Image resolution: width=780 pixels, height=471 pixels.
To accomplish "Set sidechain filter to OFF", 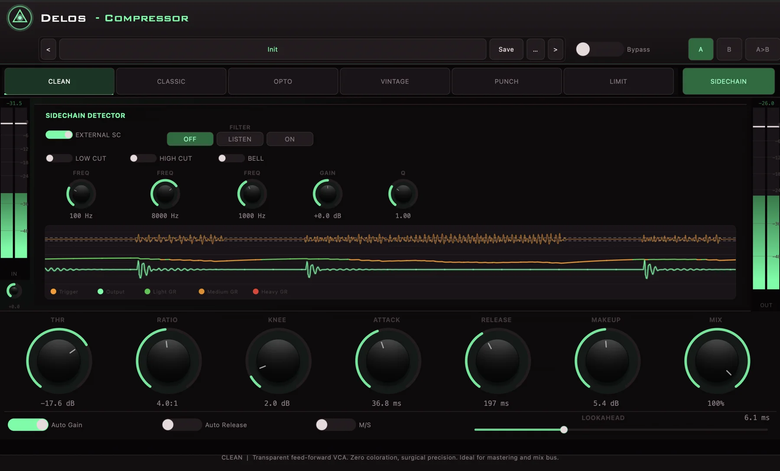I will point(190,139).
